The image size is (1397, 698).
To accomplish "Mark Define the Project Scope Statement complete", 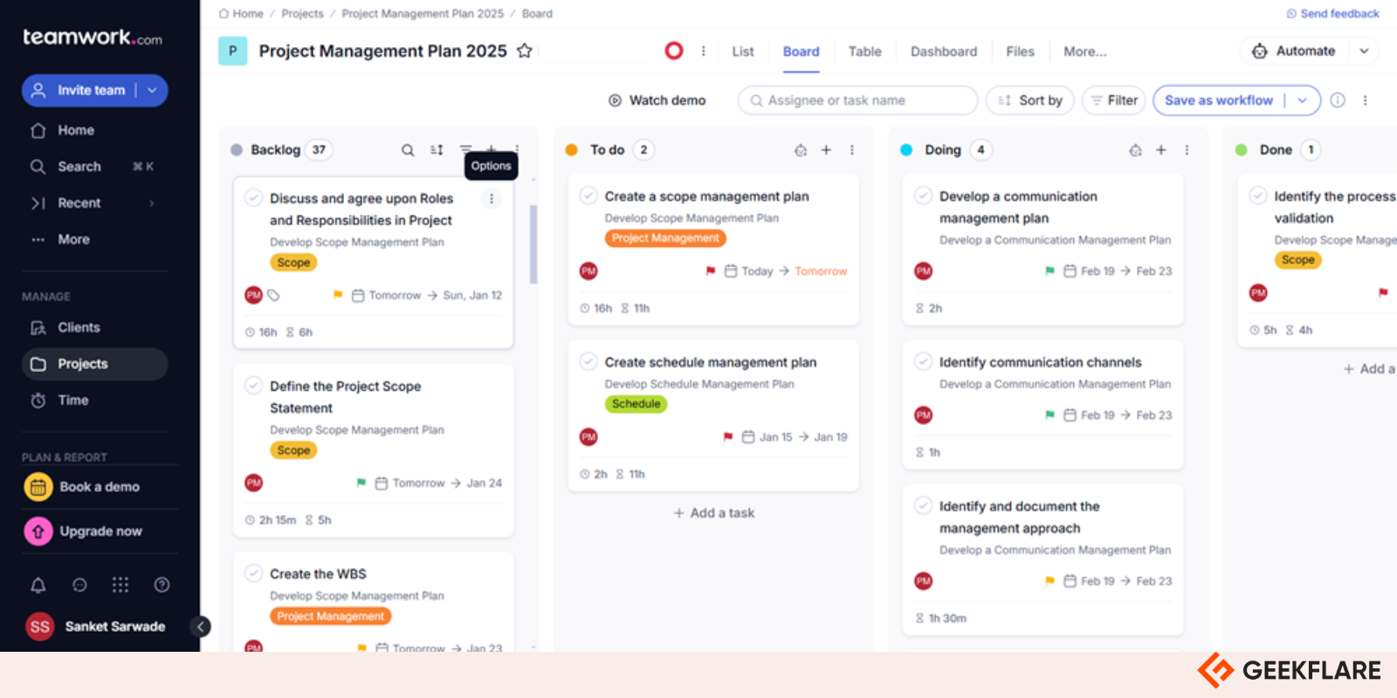I will tap(253, 386).
